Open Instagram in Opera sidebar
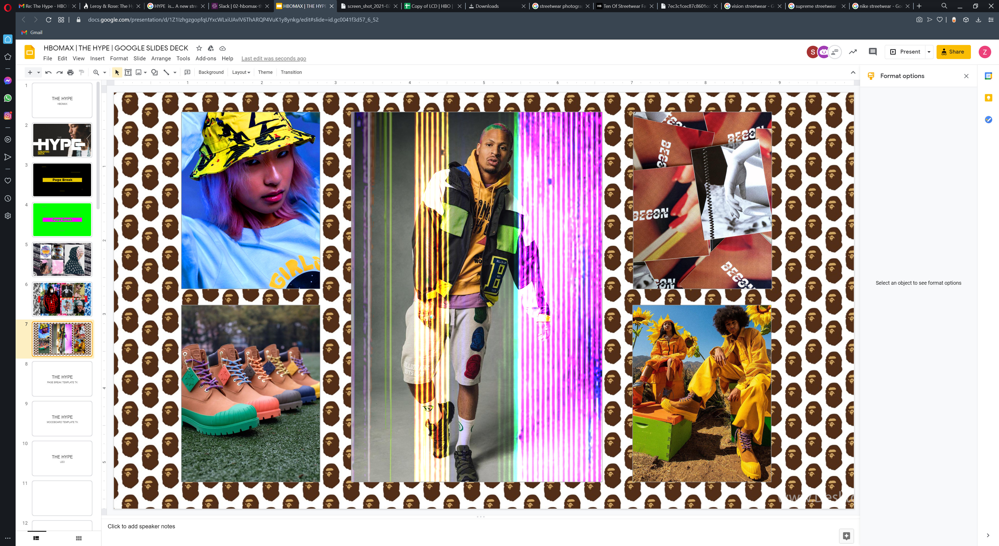 pyautogui.click(x=8, y=115)
